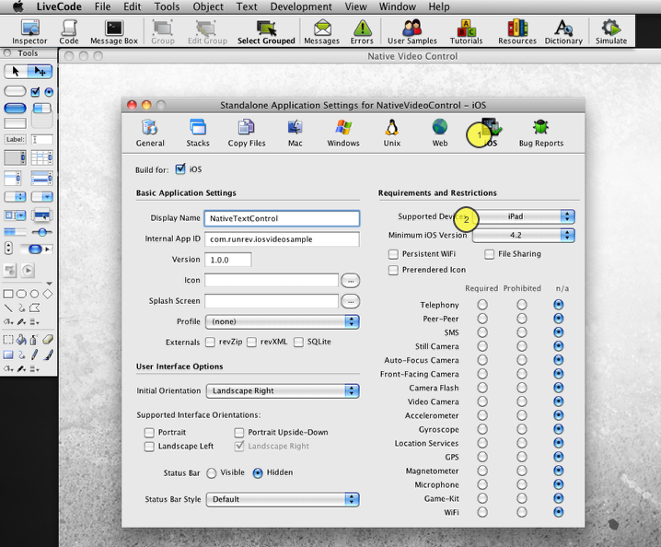Enable the revXML external checkbox
This screenshot has width=661, height=547.
point(251,342)
